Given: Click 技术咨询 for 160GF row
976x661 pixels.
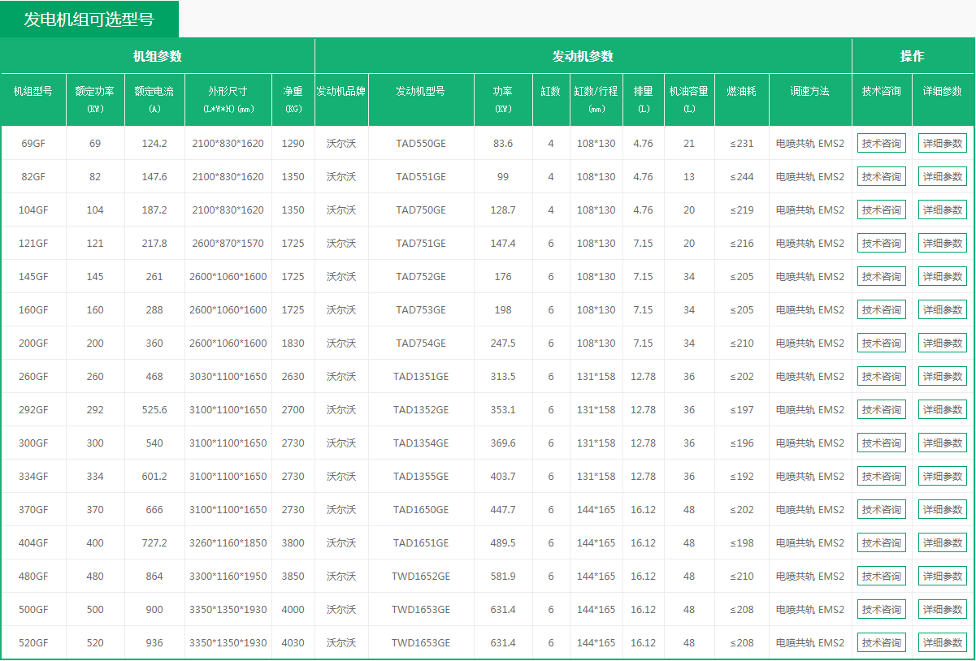Looking at the screenshot, I should pos(882,310).
